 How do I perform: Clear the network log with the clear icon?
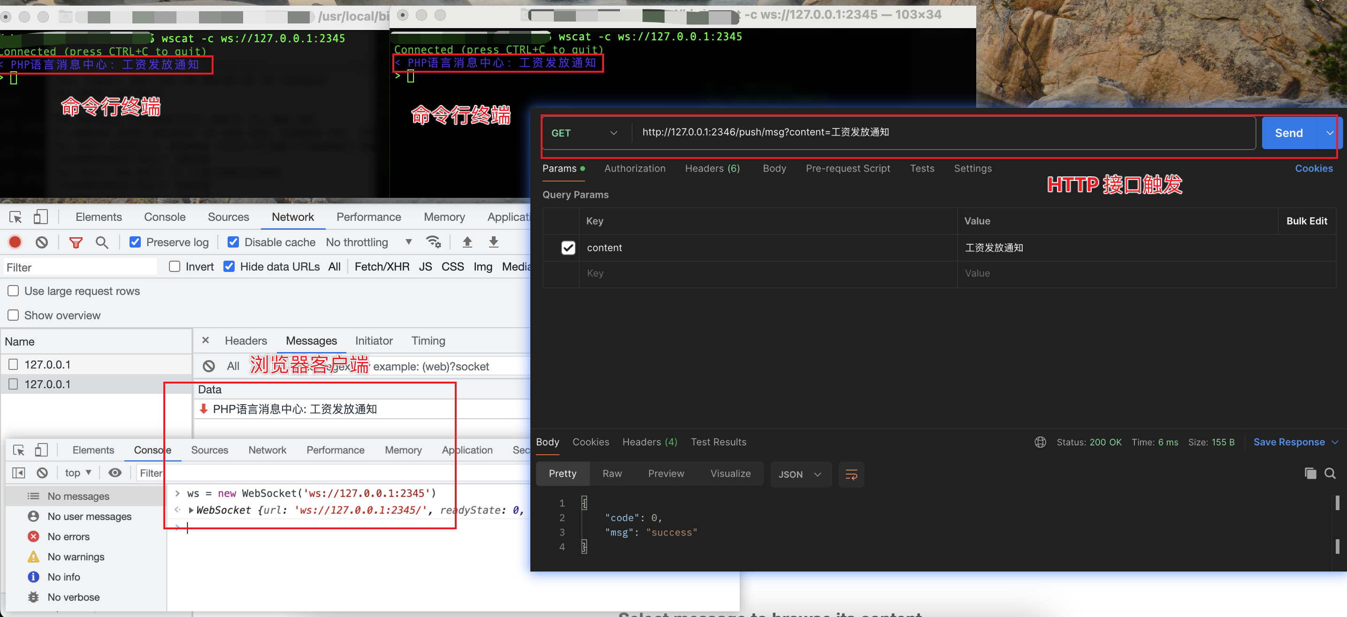(42, 242)
